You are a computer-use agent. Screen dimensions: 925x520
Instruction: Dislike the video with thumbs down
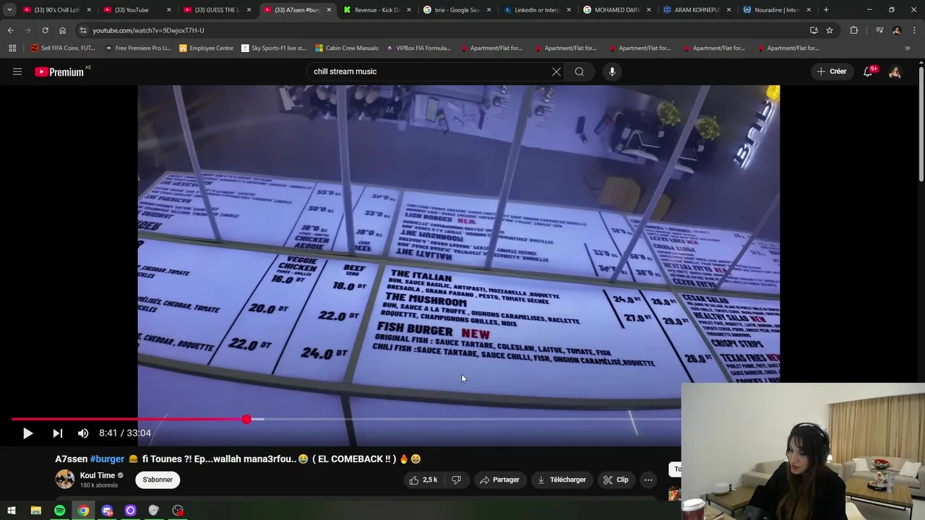pyautogui.click(x=456, y=480)
